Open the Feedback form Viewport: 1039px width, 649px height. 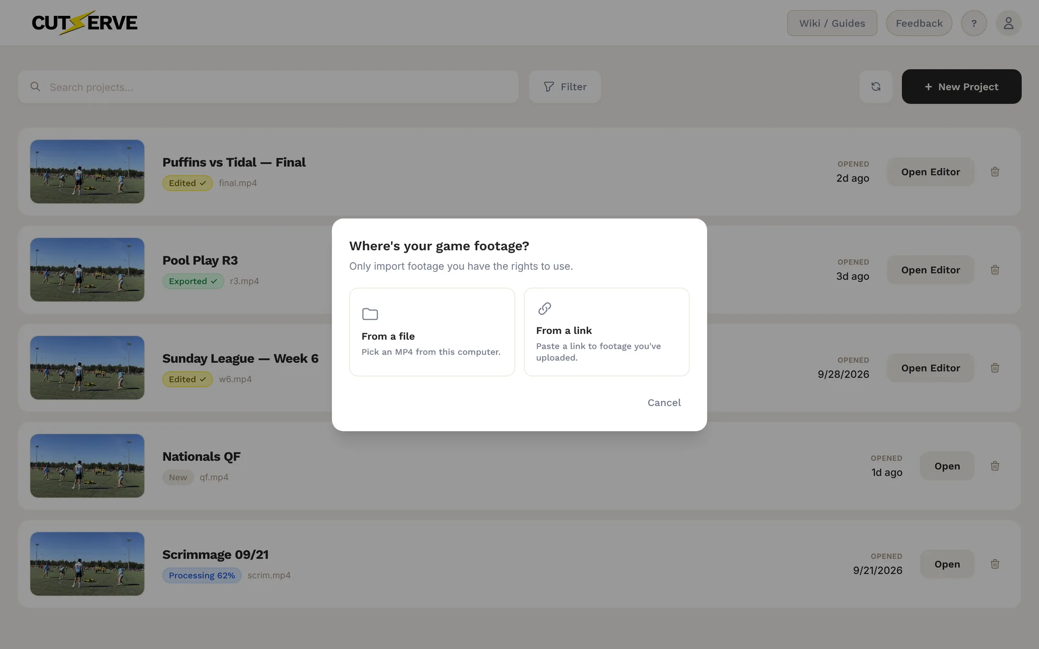pyautogui.click(x=919, y=23)
